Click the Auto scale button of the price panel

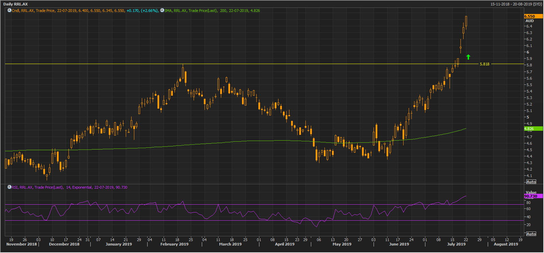[x=531, y=182]
